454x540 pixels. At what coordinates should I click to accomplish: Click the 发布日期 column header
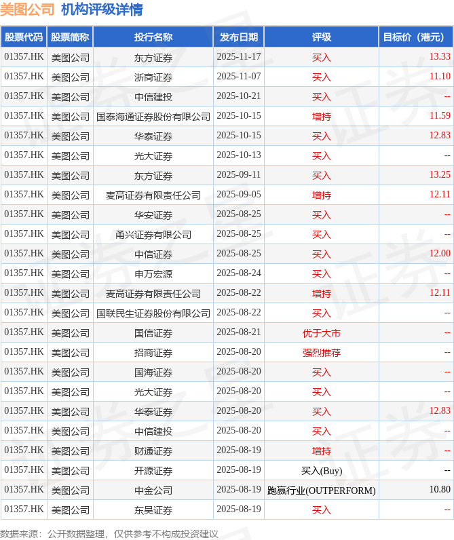click(239, 37)
